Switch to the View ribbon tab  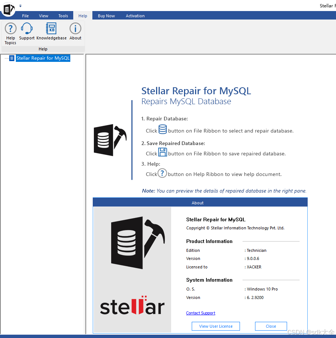click(x=43, y=16)
